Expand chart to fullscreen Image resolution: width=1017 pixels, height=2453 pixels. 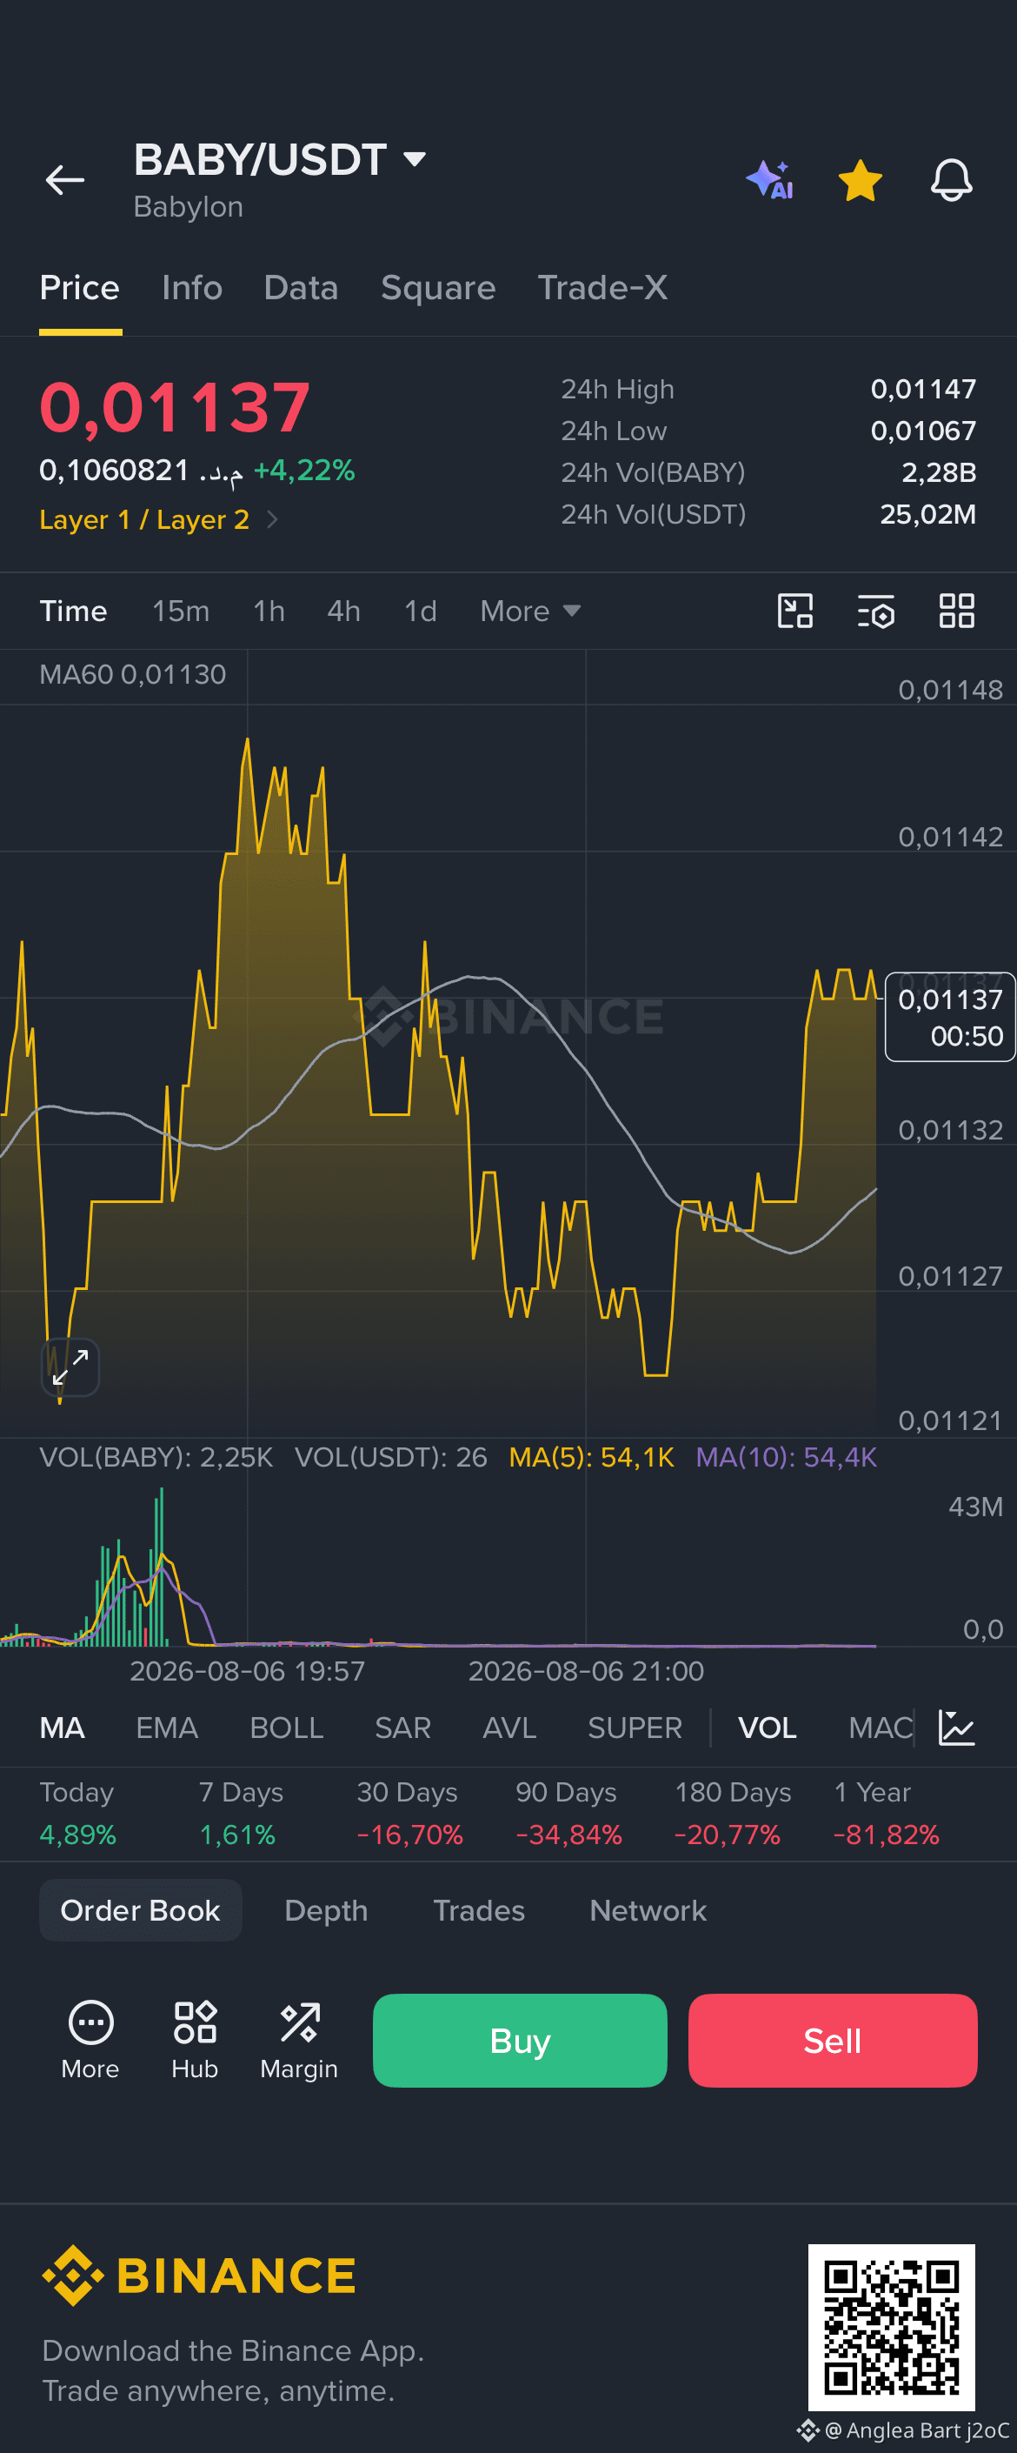[x=70, y=1367]
